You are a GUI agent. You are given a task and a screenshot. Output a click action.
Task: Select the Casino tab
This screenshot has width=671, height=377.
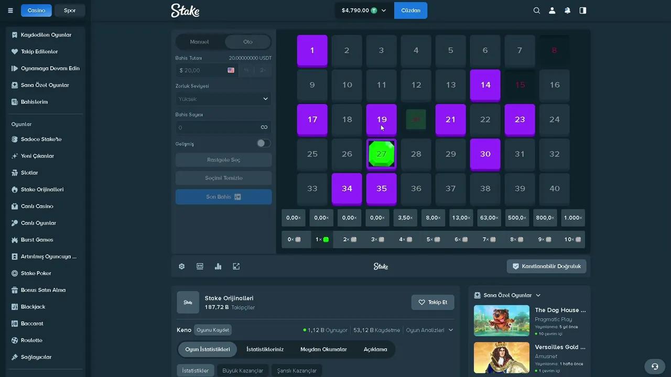click(36, 10)
